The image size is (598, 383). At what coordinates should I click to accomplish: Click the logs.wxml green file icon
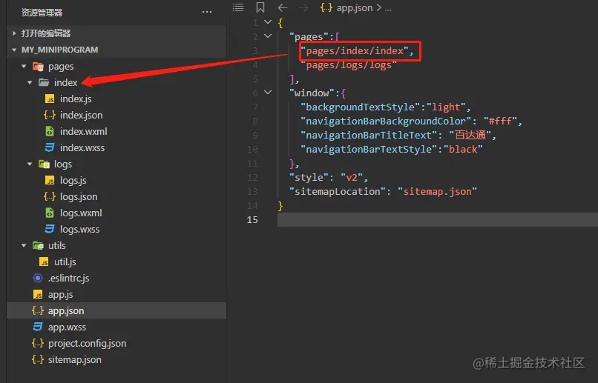pyautogui.click(x=50, y=213)
